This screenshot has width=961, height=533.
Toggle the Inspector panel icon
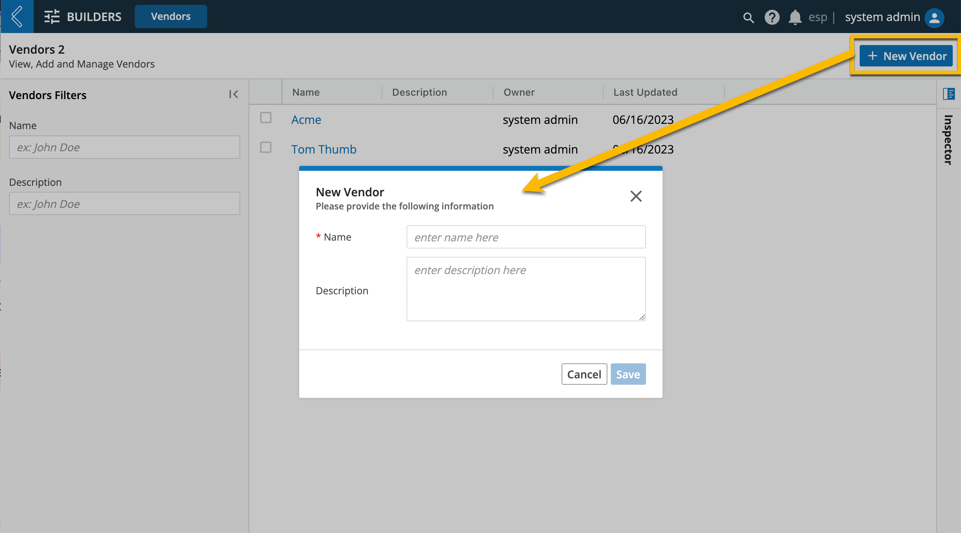click(949, 93)
